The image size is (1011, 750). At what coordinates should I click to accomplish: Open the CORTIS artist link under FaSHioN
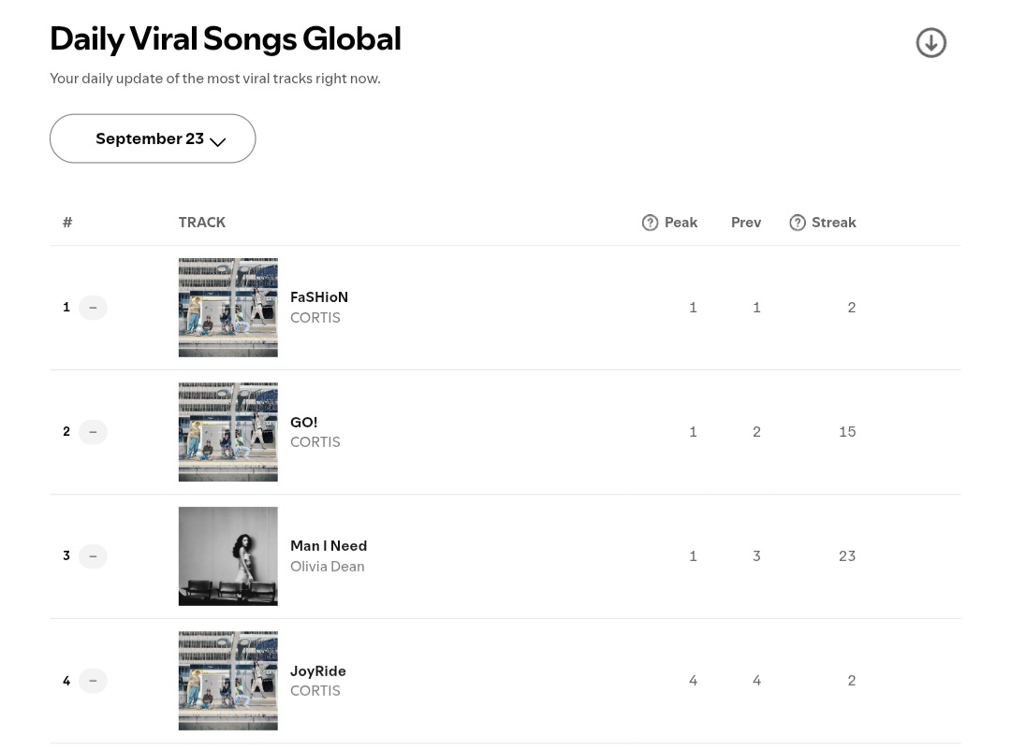click(x=315, y=318)
